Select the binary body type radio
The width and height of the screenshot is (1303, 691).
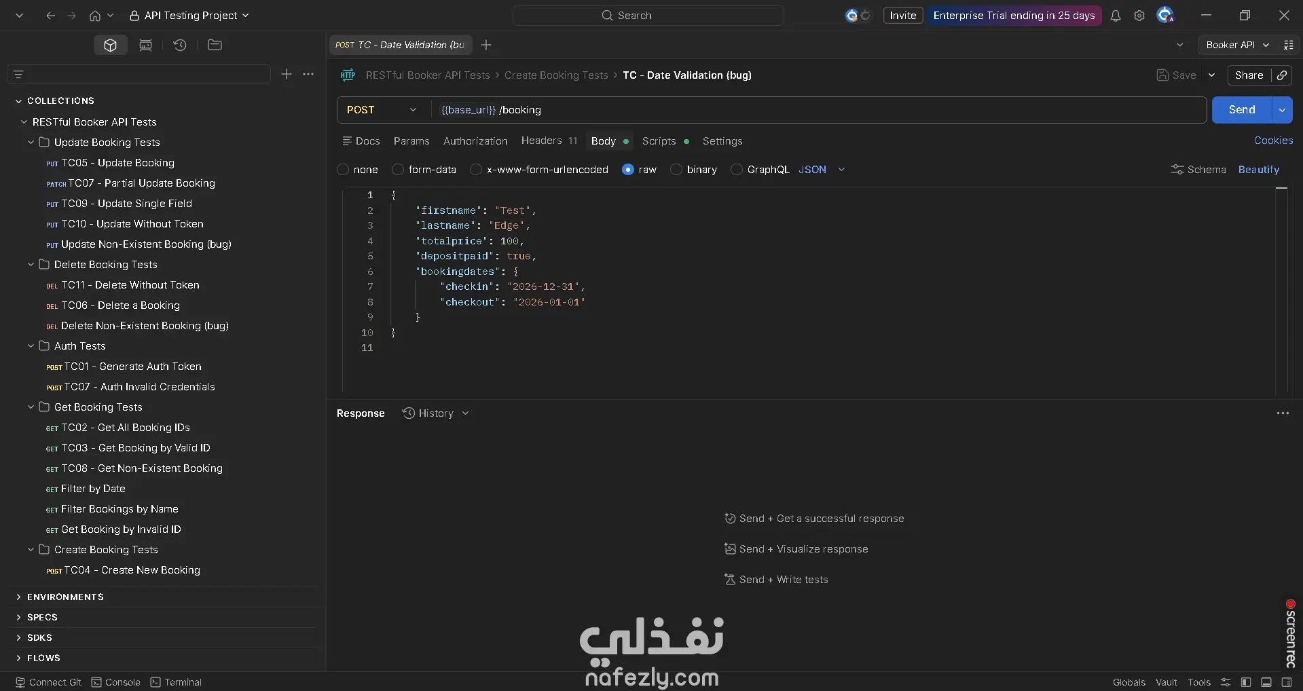point(676,170)
